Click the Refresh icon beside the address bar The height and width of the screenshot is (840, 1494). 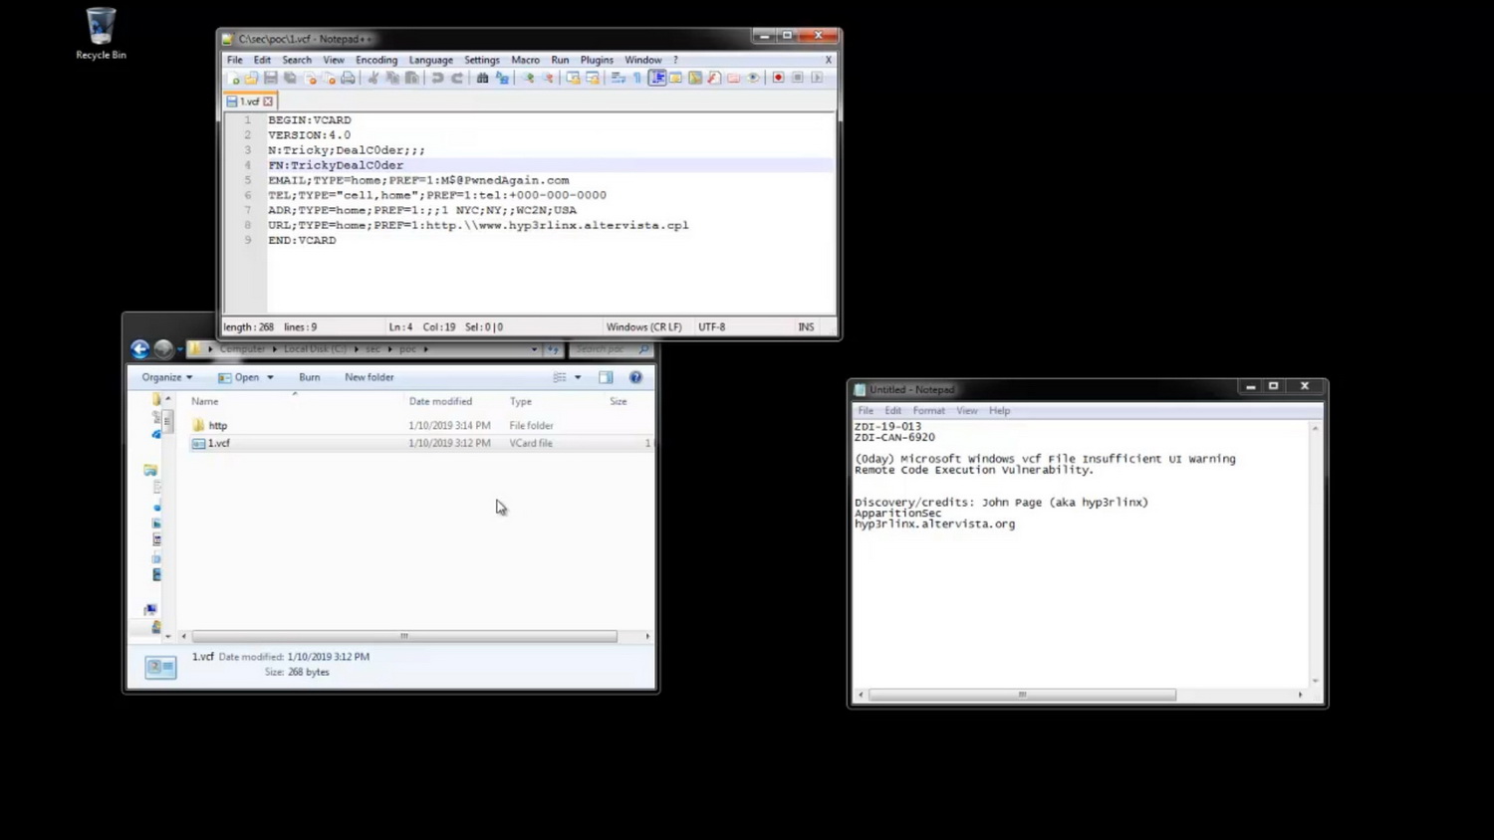click(x=554, y=349)
